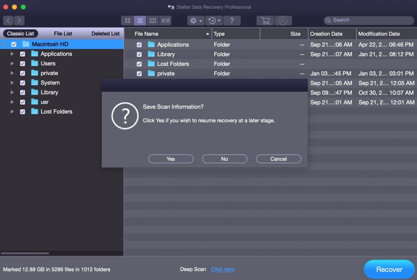Expand the Users tree node
The height and width of the screenshot is (280, 417).
pos(12,63)
